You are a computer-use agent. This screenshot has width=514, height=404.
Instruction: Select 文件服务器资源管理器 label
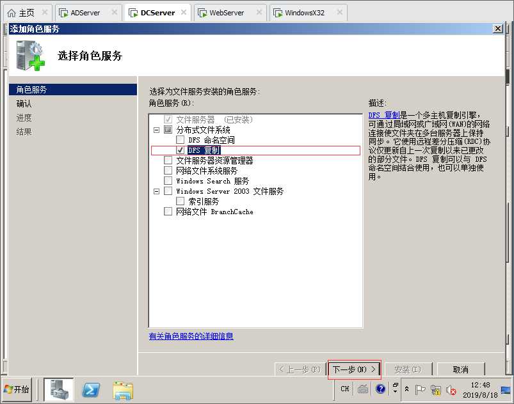click(x=214, y=160)
